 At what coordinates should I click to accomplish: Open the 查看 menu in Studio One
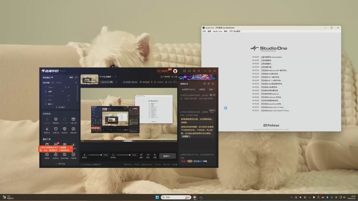(x=209, y=31)
